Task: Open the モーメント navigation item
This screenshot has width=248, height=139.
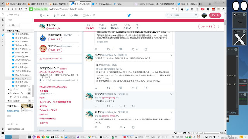Action: click(x=59, y=15)
